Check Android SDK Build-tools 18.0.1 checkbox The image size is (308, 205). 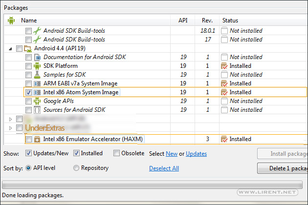(x=28, y=31)
